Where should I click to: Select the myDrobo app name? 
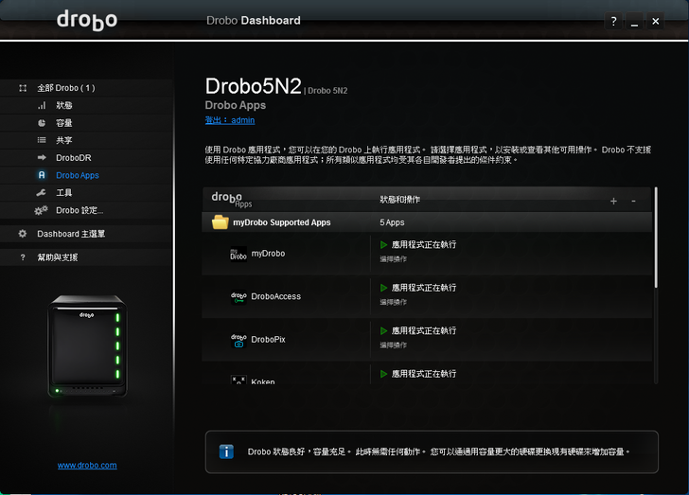[268, 254]
